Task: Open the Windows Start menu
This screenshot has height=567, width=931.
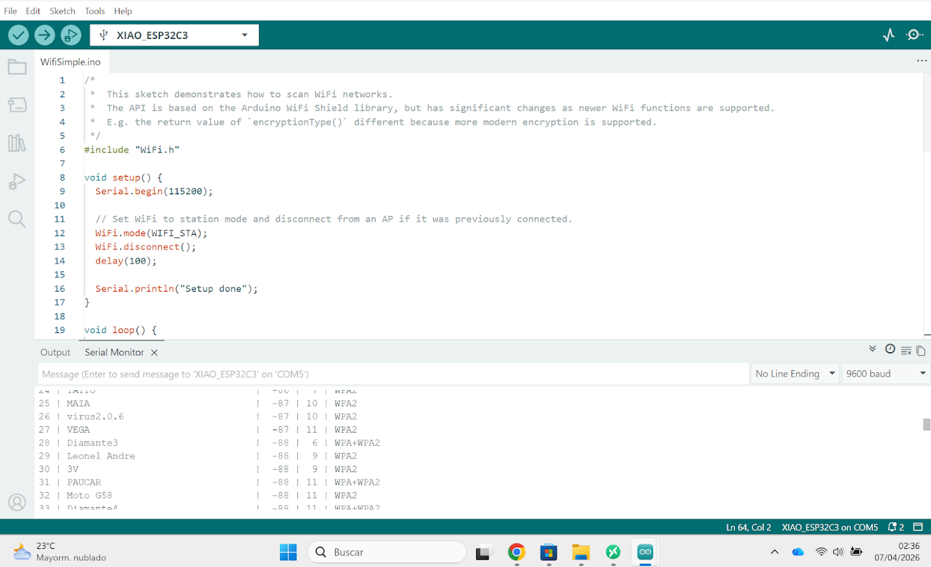Action: 288,552
